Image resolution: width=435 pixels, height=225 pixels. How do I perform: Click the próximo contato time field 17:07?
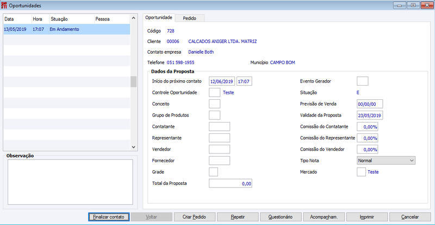[244, 81]
